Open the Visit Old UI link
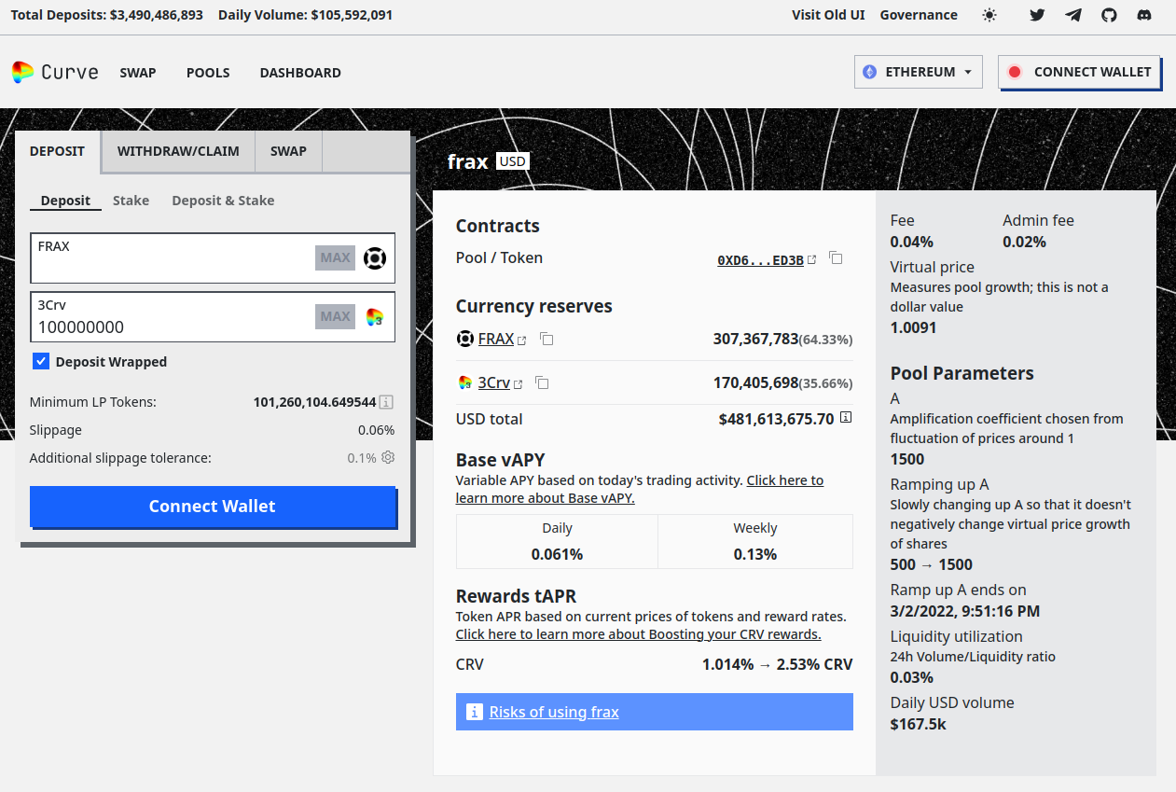Screen dimensions: 1176x792 click(x=828, y=15)
